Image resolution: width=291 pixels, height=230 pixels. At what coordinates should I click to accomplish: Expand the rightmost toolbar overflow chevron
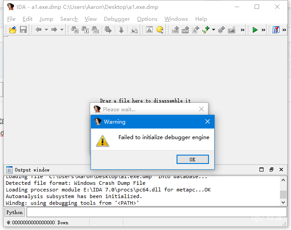[x=284, y=30]
